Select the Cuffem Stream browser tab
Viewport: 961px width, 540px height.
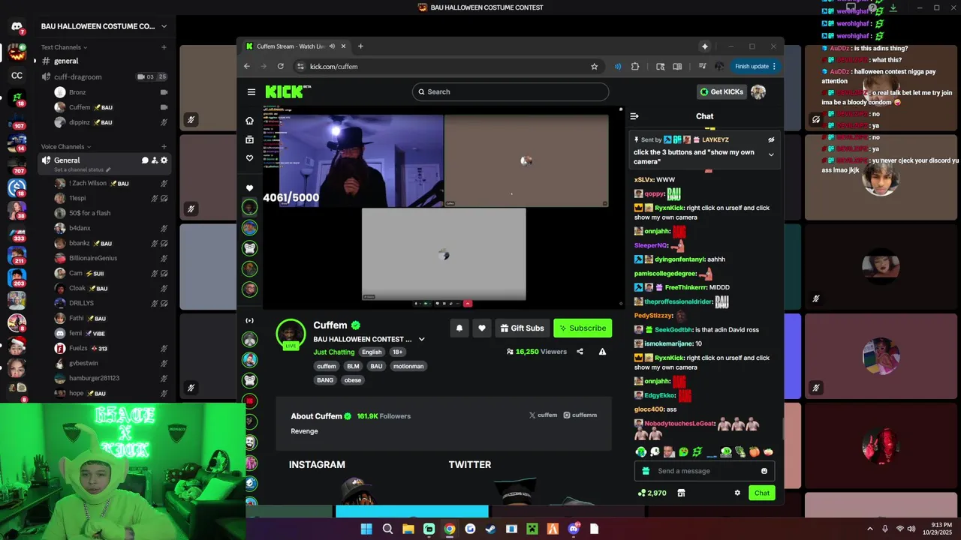tap(297, 46)
